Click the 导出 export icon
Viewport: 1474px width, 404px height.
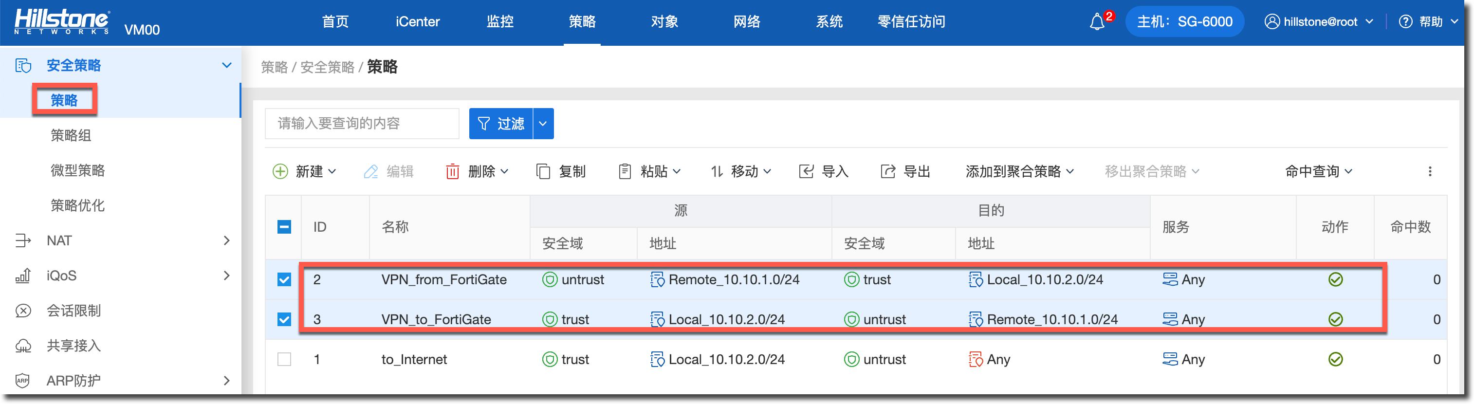click(888, 171)
